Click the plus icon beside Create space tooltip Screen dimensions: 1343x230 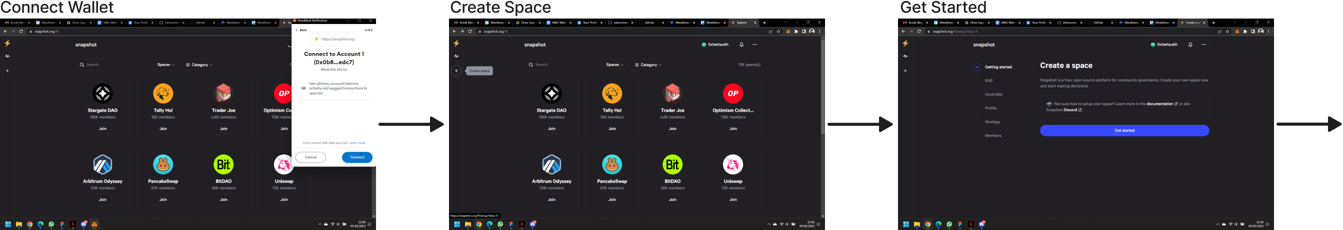(456, 71)
